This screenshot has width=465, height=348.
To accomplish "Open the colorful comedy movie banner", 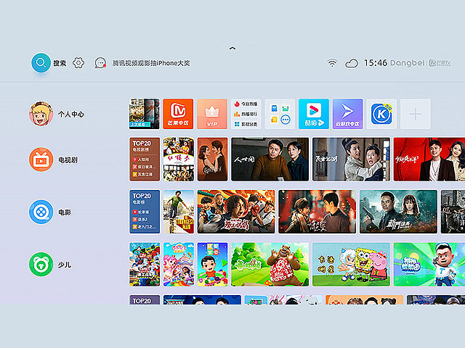I will (236, 212).
